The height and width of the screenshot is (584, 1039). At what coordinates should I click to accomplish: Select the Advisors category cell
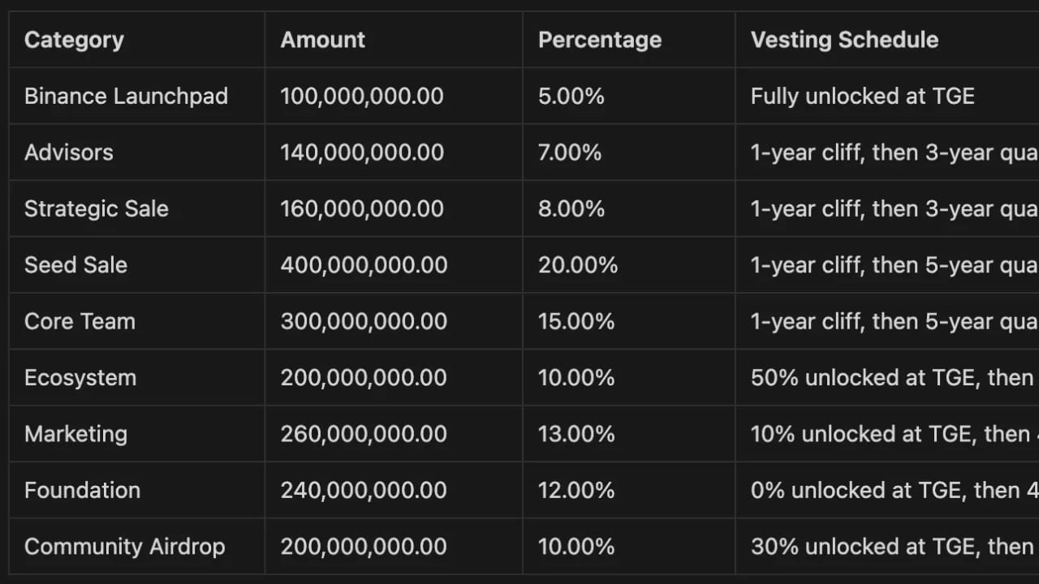click(69, 152)
